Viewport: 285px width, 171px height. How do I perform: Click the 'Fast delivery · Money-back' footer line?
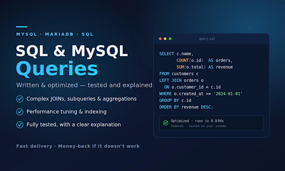tap(78, 146)
